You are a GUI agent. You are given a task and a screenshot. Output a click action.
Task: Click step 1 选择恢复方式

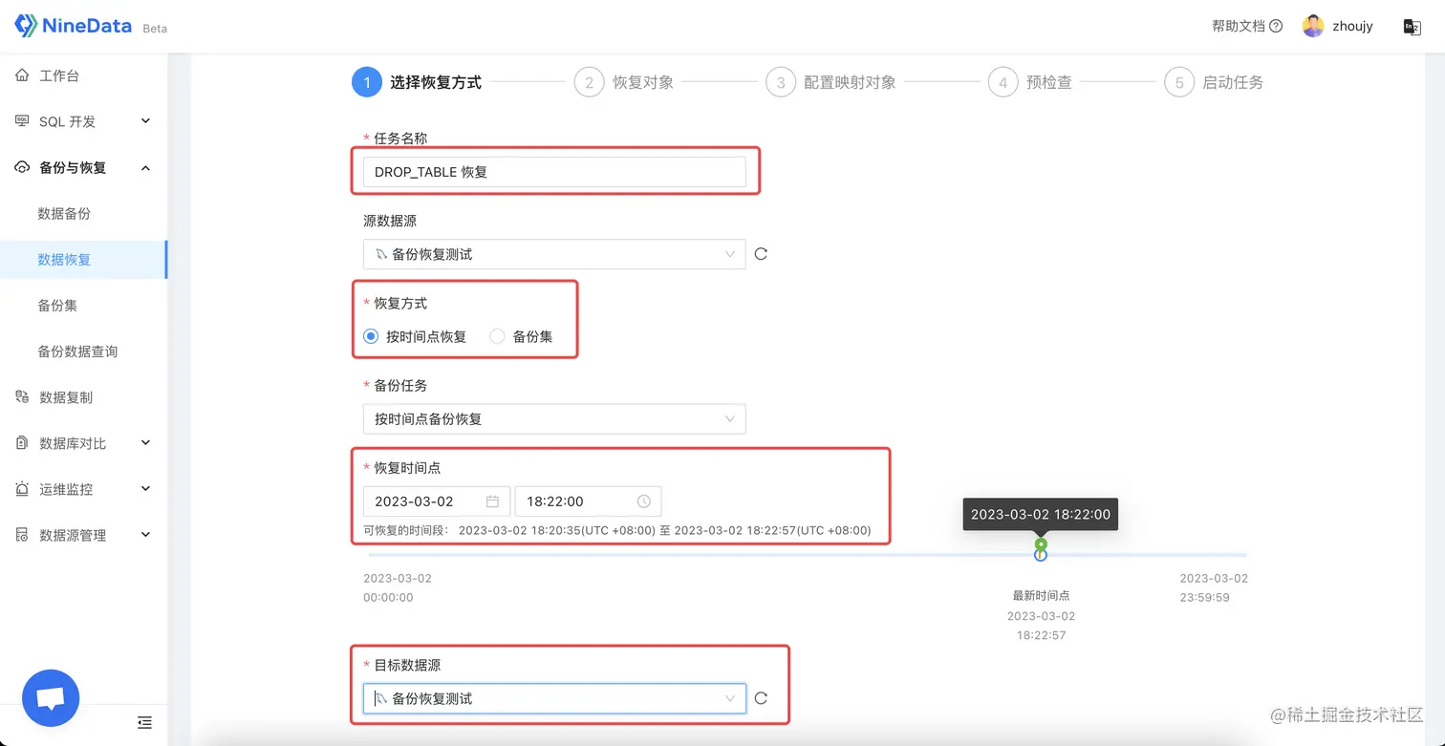click(417, 82)
